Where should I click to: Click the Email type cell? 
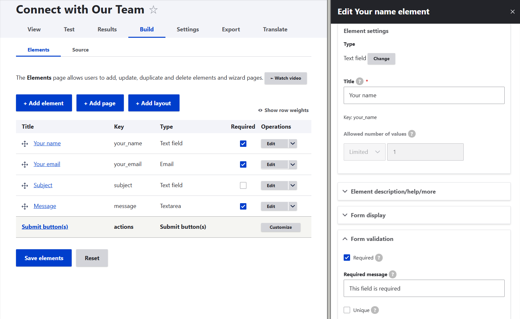pyautogui.click(x=167, y=164)
